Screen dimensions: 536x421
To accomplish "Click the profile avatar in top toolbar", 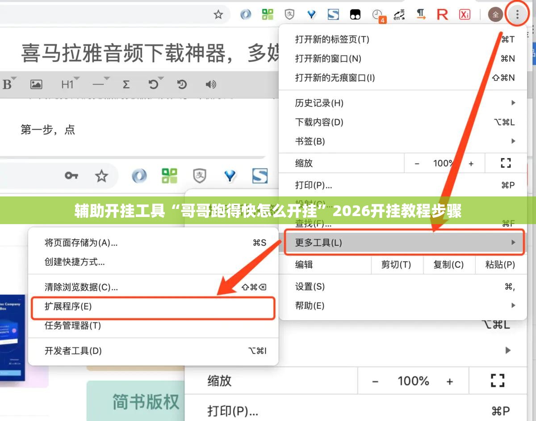I will [x=495, y=14].
